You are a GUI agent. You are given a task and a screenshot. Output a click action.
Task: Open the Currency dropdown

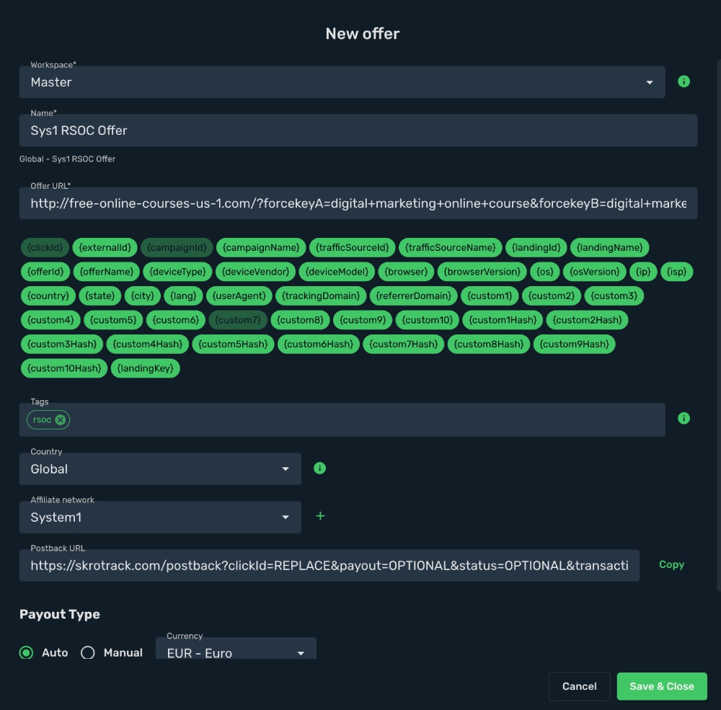[236, 649]
